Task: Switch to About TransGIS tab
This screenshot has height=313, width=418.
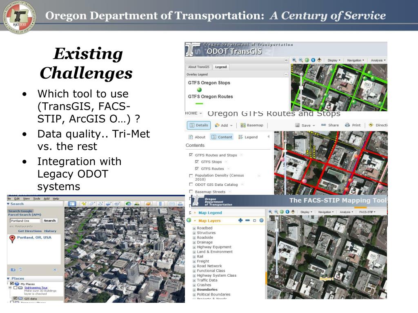Action: pos(199,67)
